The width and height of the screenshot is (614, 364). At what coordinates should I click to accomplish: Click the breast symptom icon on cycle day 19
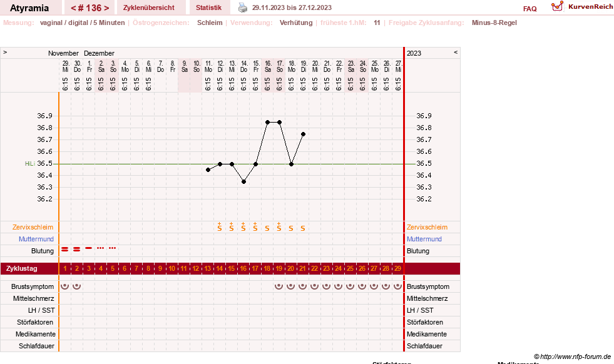(x=279, y=286)
